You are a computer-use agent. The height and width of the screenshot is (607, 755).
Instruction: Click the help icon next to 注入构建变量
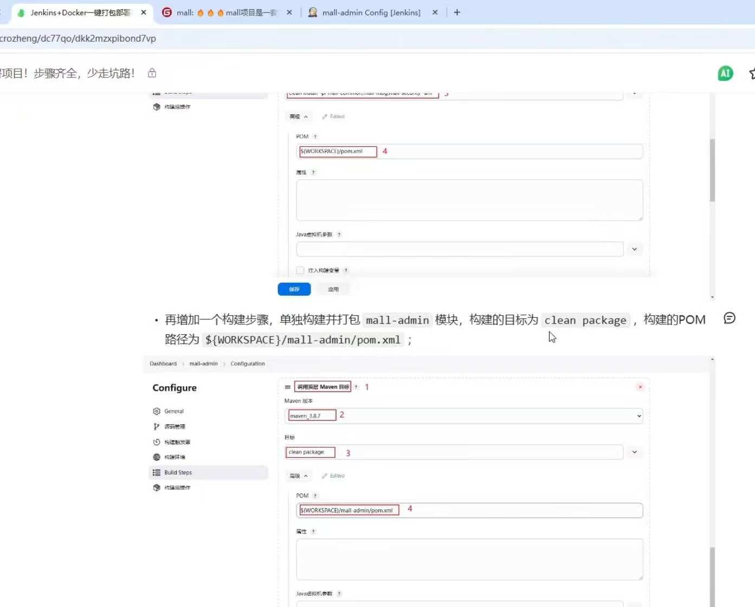click(x=346, y=270)
